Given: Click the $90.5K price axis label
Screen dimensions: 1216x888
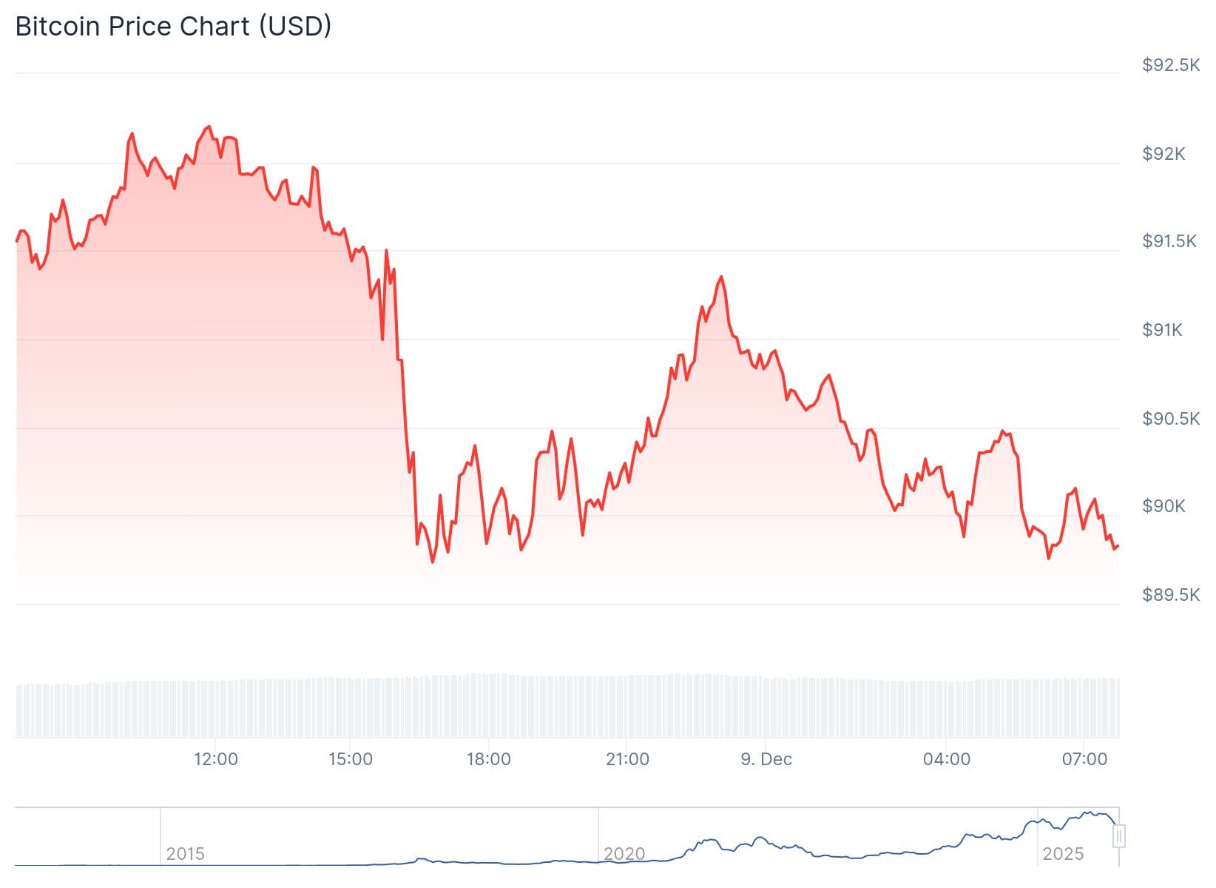Looking at the screenshot, I should coord(1171,419).
